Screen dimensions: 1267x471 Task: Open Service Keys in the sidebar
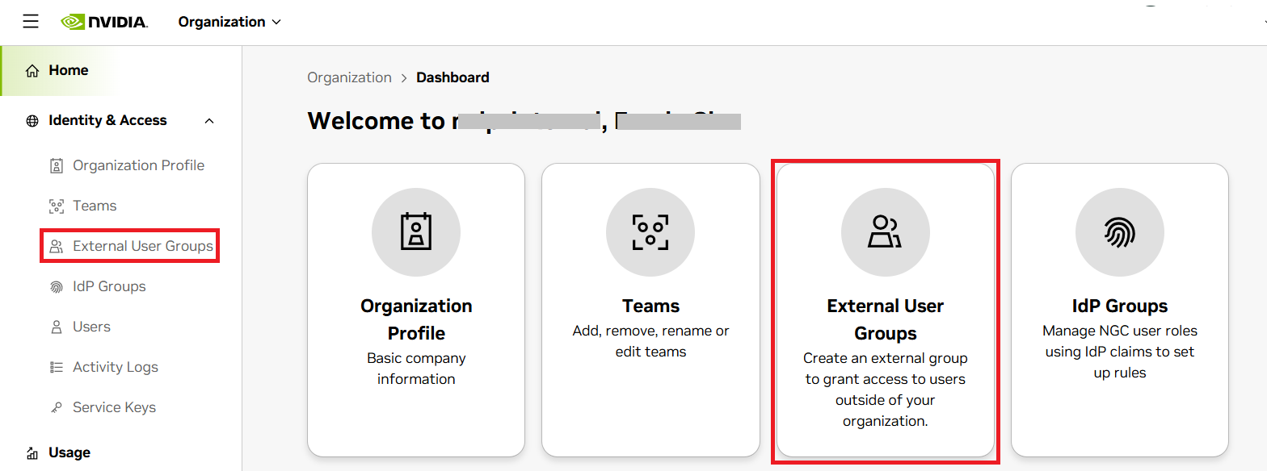tap(114, 407)
